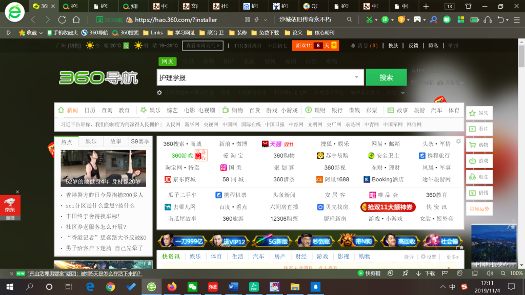Launch Google Chrome from the taskbar
This screenshot has width=525, height=295.
click(110, 287)
